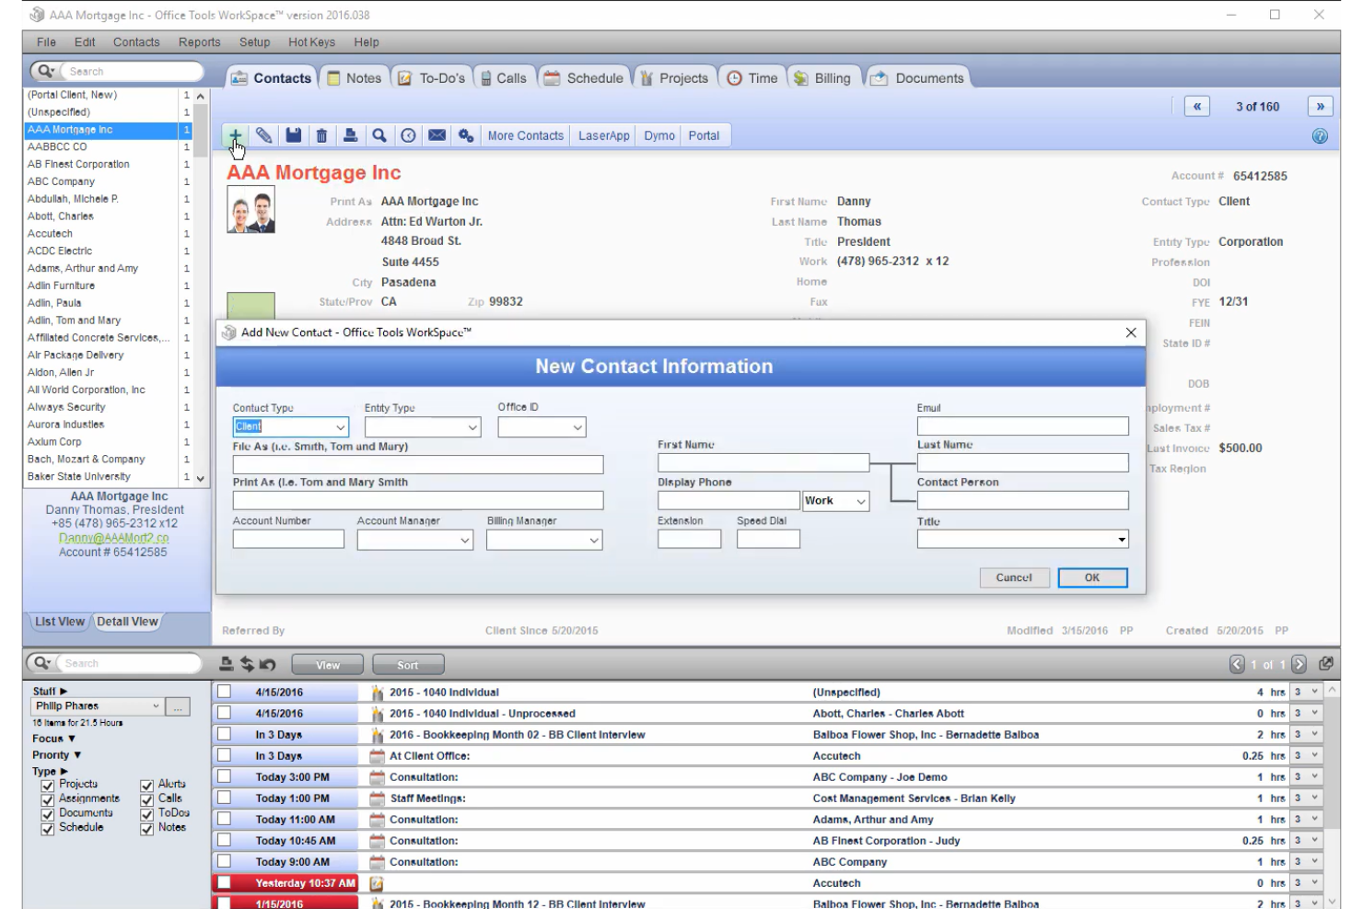Open the Billing Manager dropdown

[x=594, y=541]
